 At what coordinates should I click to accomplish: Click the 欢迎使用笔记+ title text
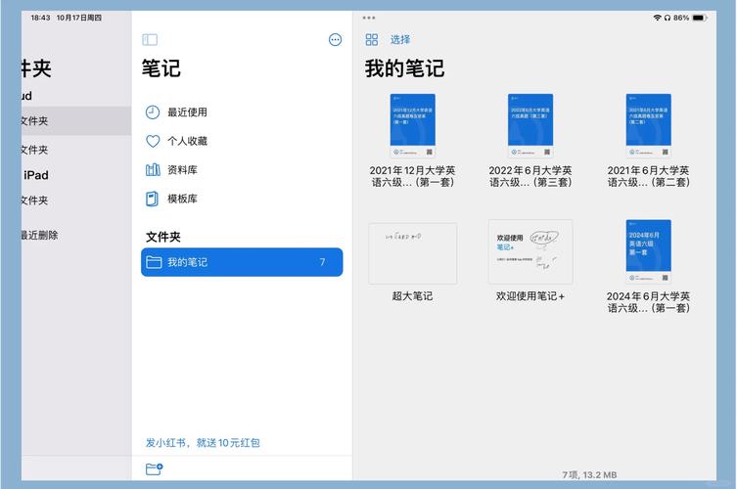530,296
